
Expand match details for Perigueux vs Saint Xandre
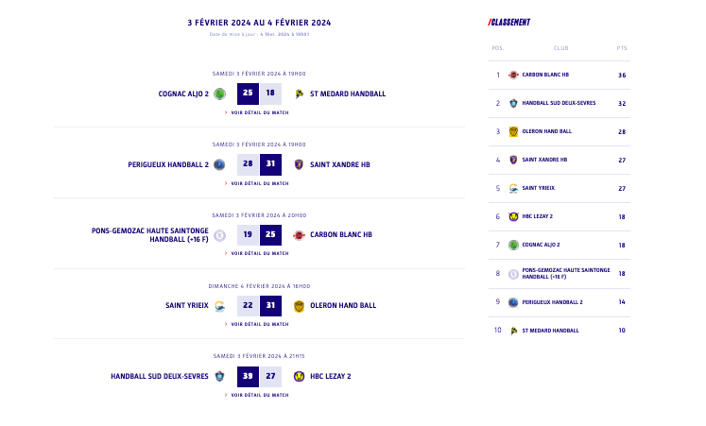coord(259,183)
